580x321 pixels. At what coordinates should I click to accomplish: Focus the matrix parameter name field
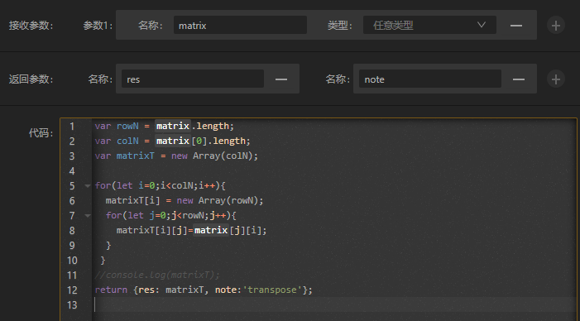coord(240,25)
